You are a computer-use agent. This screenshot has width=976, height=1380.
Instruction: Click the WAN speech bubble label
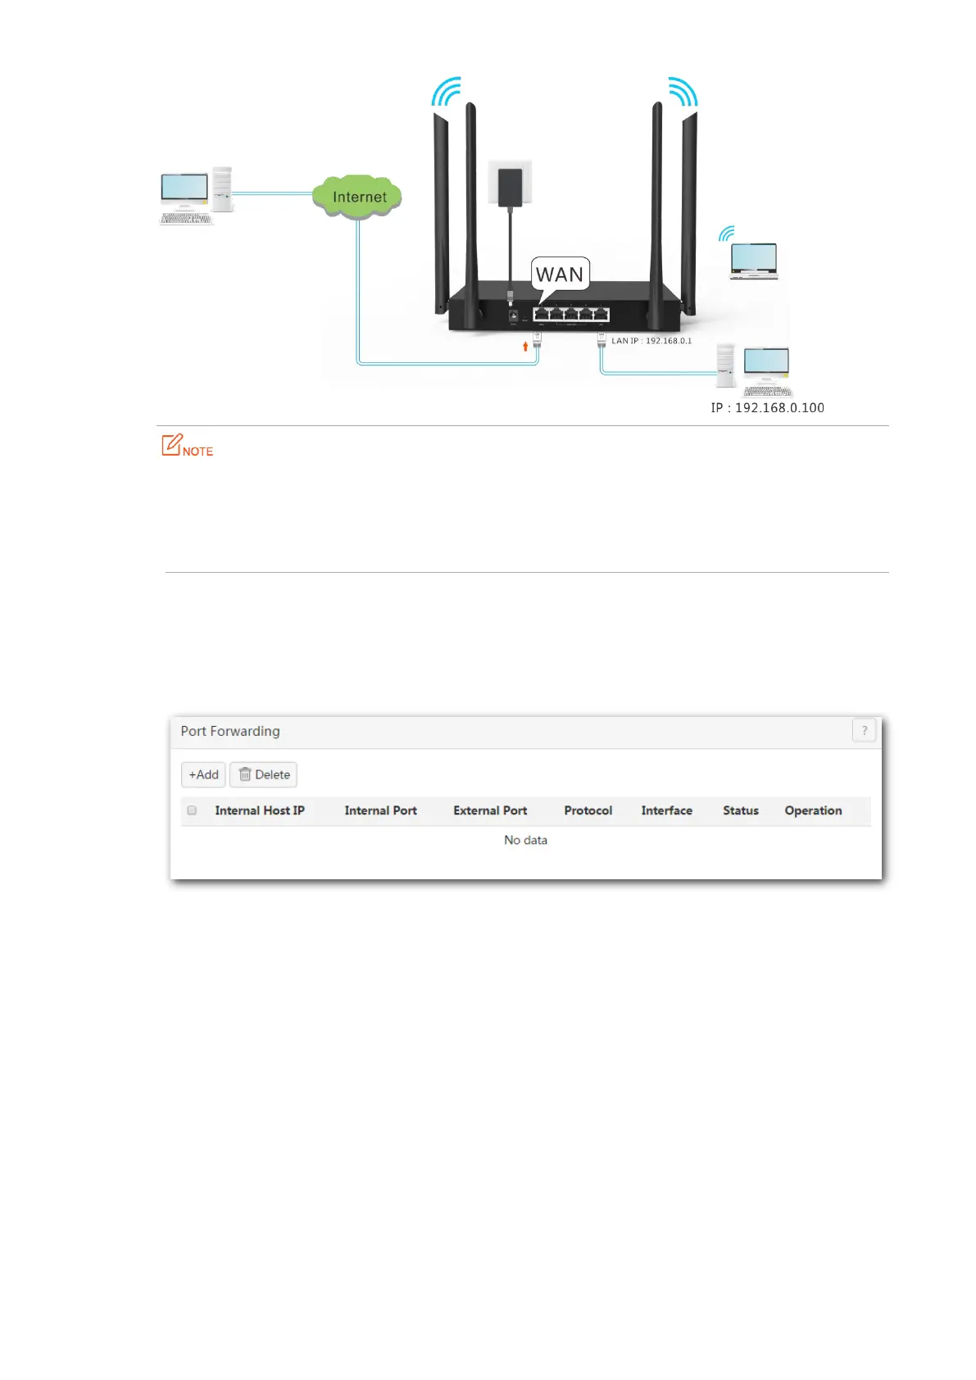560,275
